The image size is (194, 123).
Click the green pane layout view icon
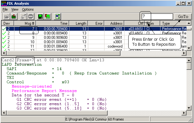[x=58, y=17]
